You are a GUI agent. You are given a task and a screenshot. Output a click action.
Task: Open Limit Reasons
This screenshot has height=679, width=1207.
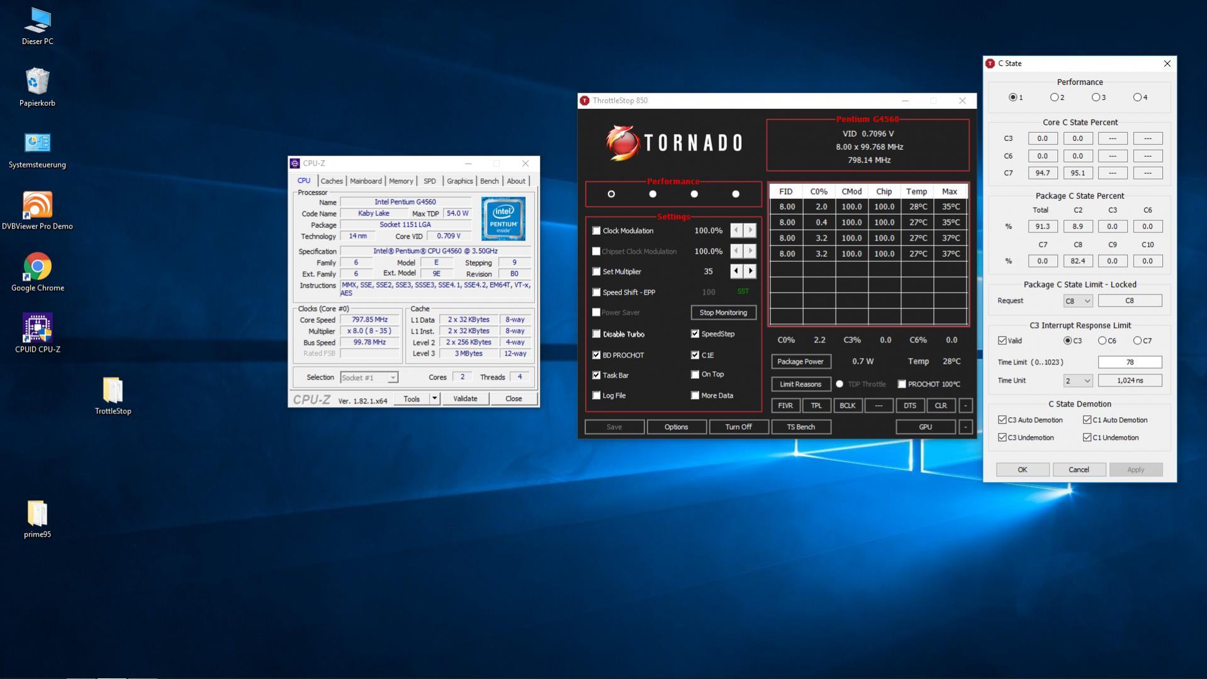pos(800,384)
